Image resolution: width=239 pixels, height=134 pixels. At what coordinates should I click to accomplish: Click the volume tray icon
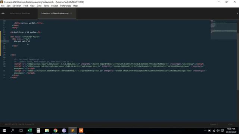pos(218,131)
